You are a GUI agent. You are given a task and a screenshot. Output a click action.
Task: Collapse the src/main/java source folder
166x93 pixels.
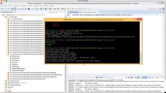coord(4,17)
